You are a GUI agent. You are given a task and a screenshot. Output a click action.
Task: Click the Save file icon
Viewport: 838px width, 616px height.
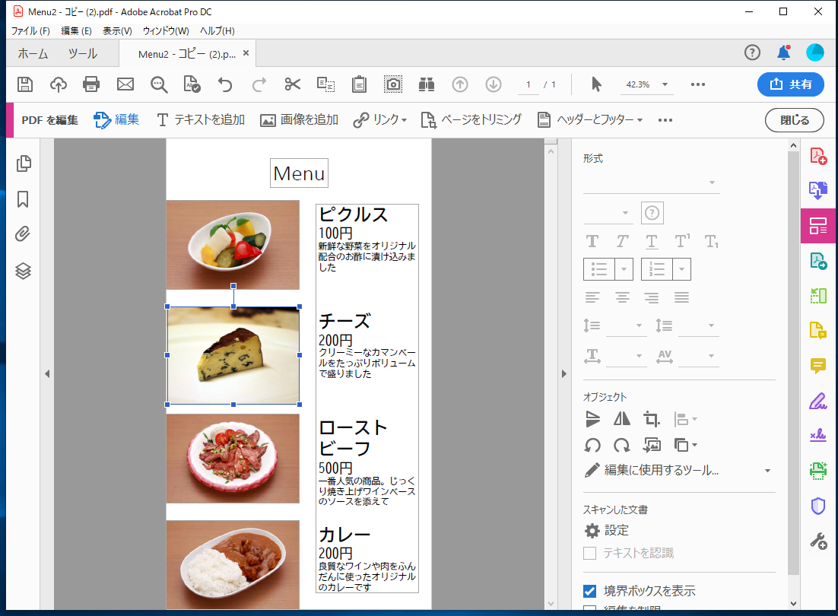pos(25,84)
